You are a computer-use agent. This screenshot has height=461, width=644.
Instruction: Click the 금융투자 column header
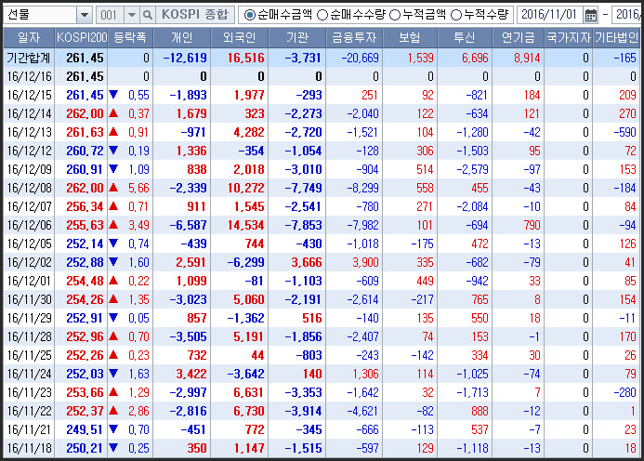pos(354,38)
